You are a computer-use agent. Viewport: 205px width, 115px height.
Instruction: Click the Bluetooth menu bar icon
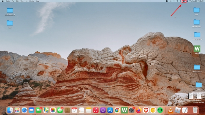click(174, 1)
